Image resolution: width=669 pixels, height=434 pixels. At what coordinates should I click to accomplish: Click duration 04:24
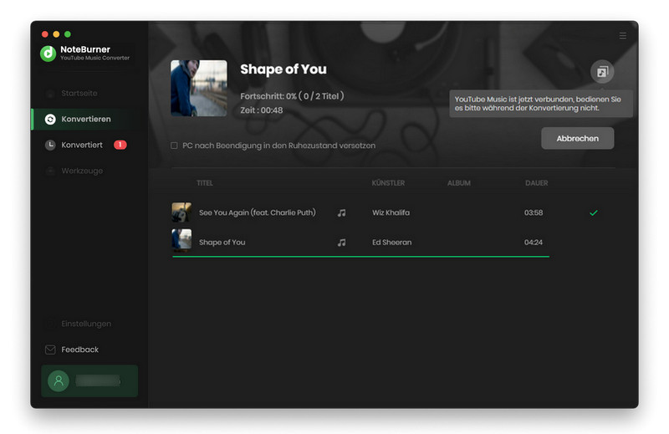pyautogui.click(x=534, y=243)
